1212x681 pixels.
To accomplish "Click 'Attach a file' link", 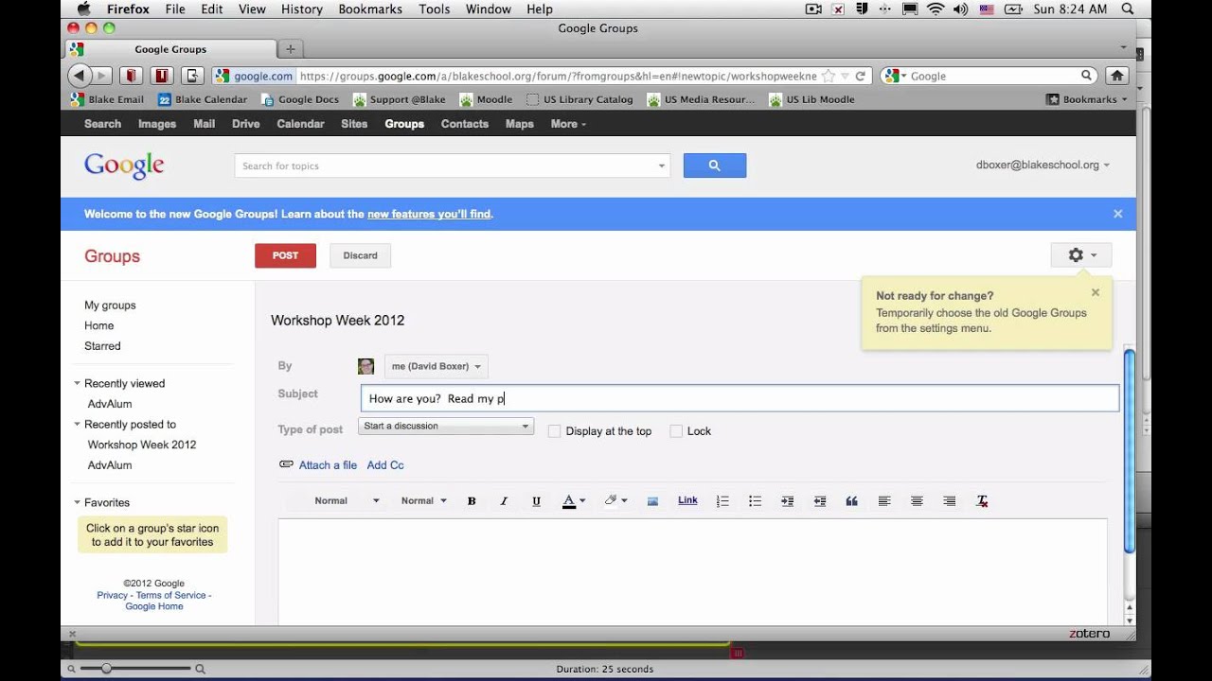I will 328,465.
